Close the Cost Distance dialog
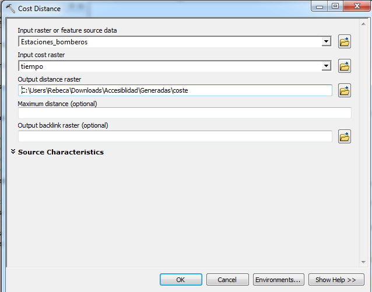Viewport: 372px width, 292px height. (356, 7)
